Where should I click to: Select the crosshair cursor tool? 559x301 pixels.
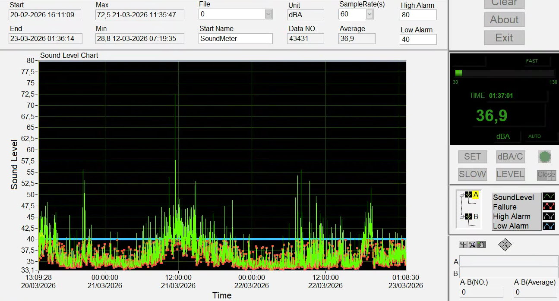(463, 245)
